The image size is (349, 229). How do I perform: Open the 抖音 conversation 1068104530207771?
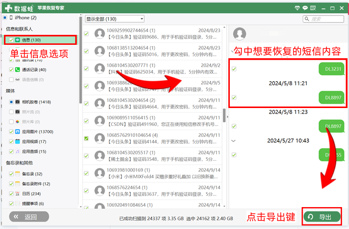(x=152, y=69)
